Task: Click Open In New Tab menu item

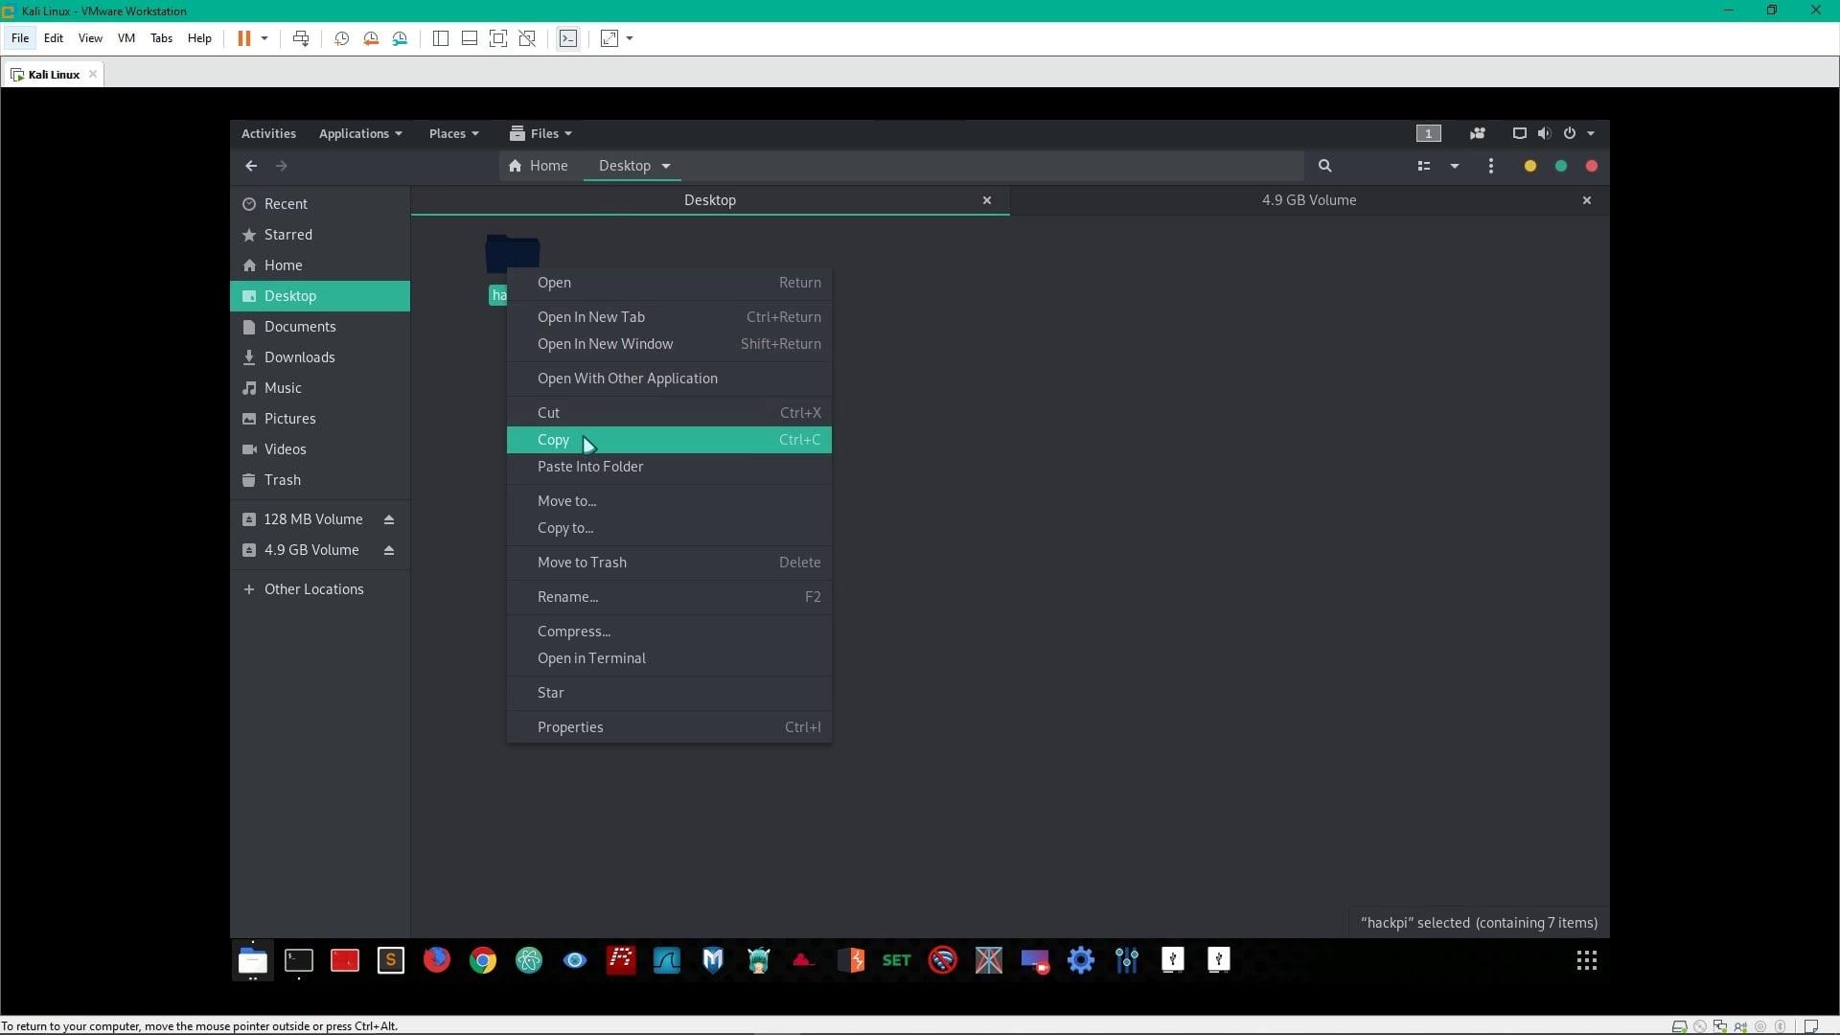Action: pos(590,316)
